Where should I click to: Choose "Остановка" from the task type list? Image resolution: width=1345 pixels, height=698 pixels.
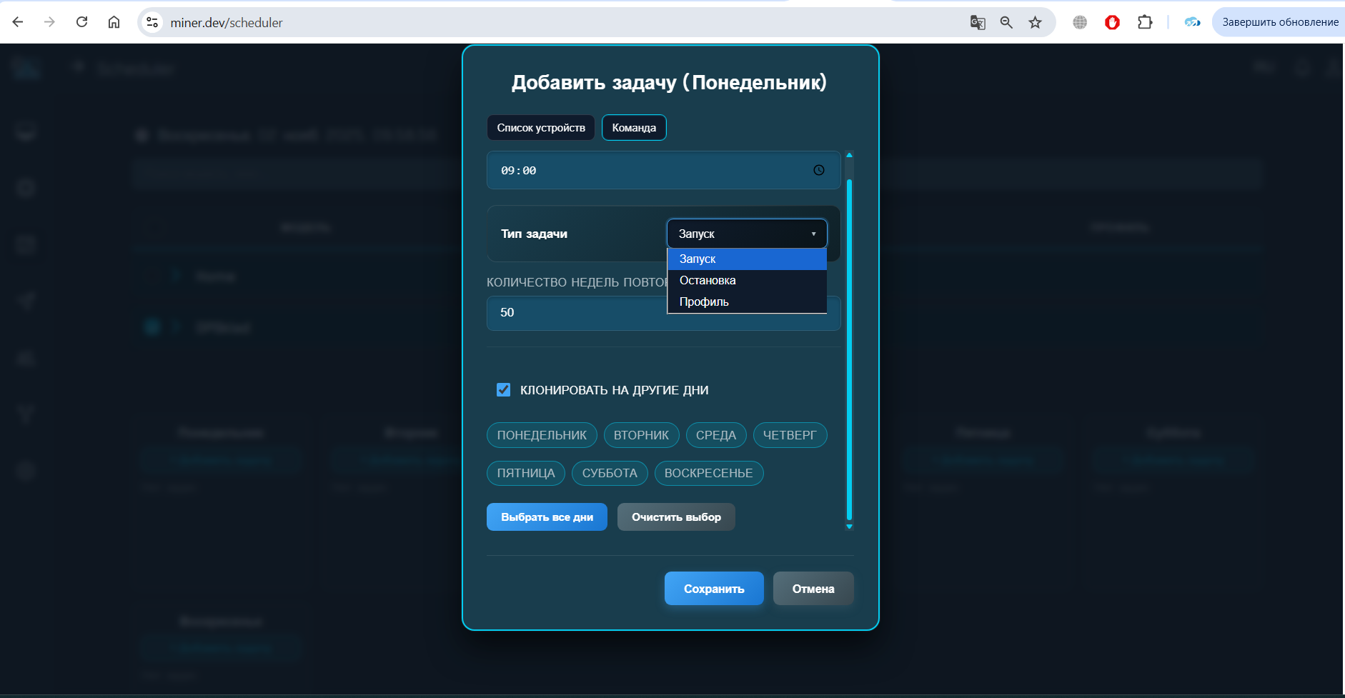(747, 280)
